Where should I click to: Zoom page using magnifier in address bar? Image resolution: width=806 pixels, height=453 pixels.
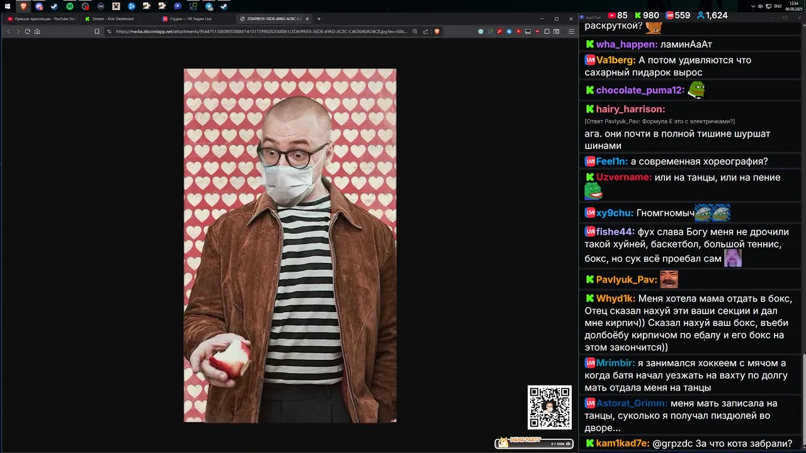[414, 31]
